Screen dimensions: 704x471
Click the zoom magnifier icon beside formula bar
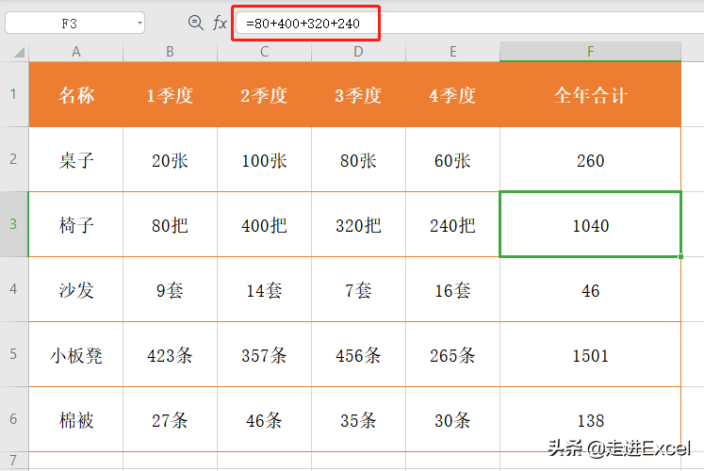coord(195,23)
